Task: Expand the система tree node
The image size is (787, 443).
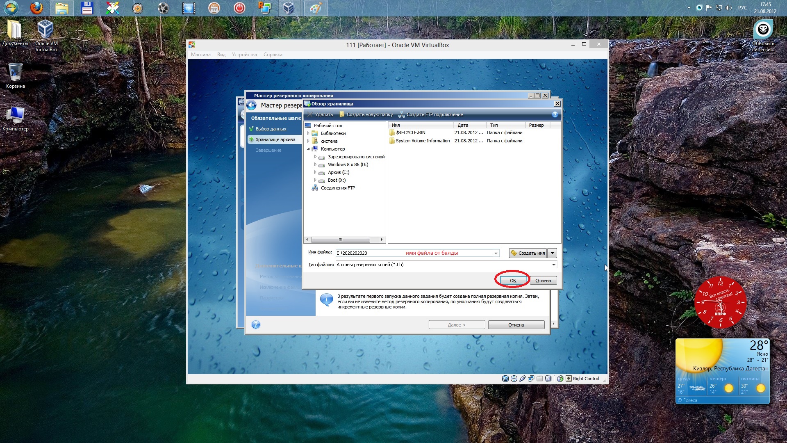Action: 308,141
